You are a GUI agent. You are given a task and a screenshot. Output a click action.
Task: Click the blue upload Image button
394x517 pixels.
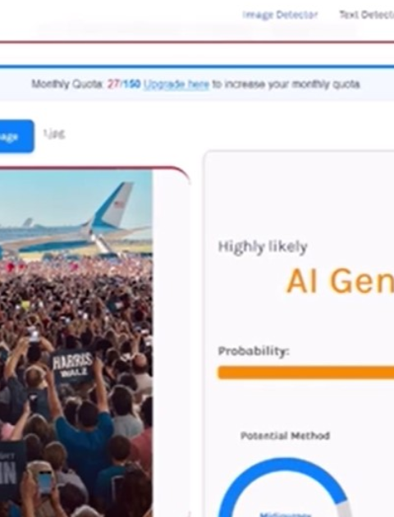tap(16, 136)
